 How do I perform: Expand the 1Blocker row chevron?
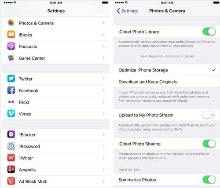103,134
